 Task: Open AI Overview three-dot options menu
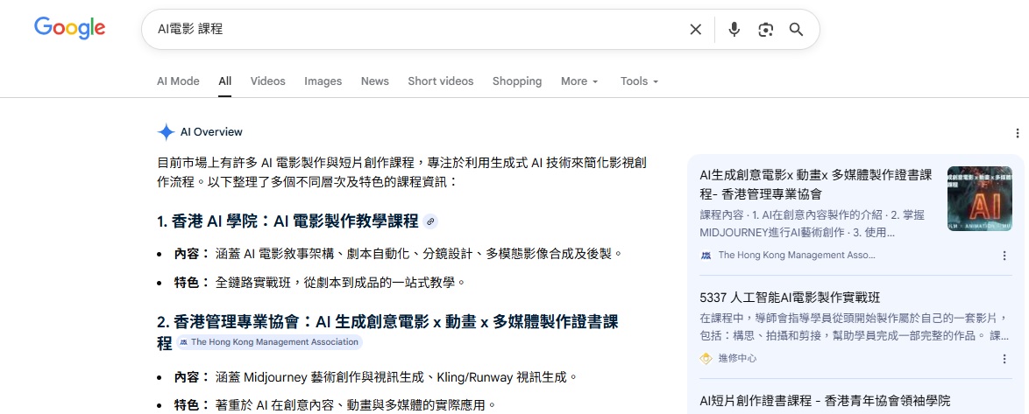pyautogui.click(x=1018, y=133)
